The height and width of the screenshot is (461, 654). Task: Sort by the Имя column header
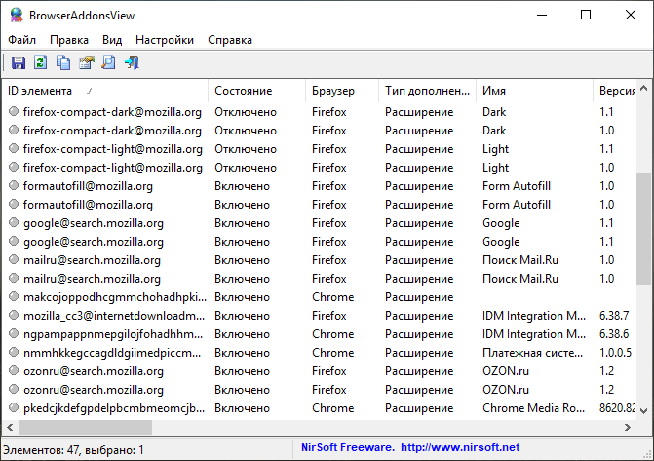tap(534, 91)
